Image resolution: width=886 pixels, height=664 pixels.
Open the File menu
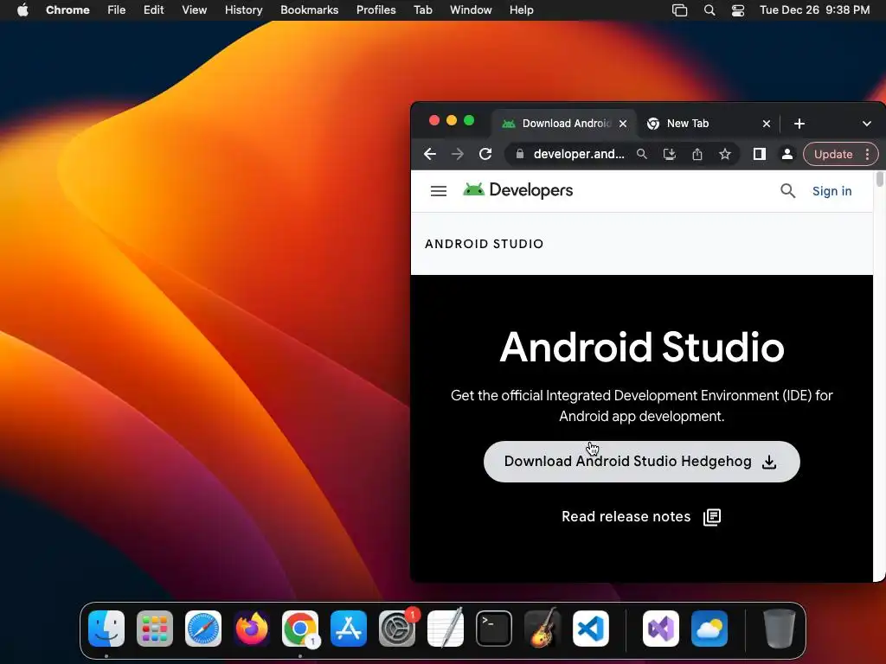(117, 10)
